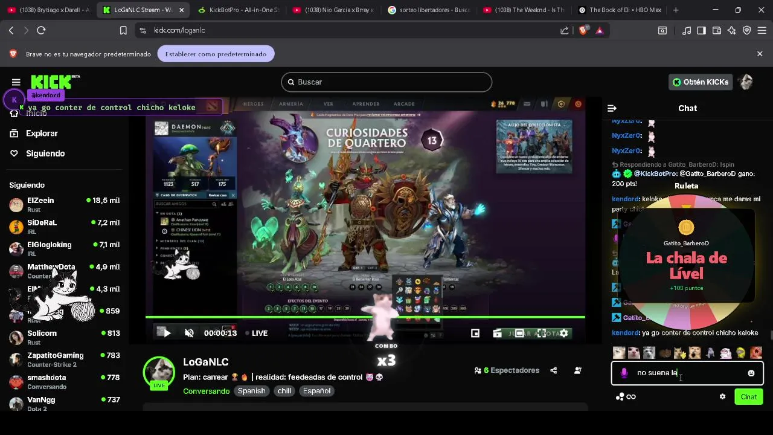
Task: Open ElGlogloking's channel
Action: point(64,249)
